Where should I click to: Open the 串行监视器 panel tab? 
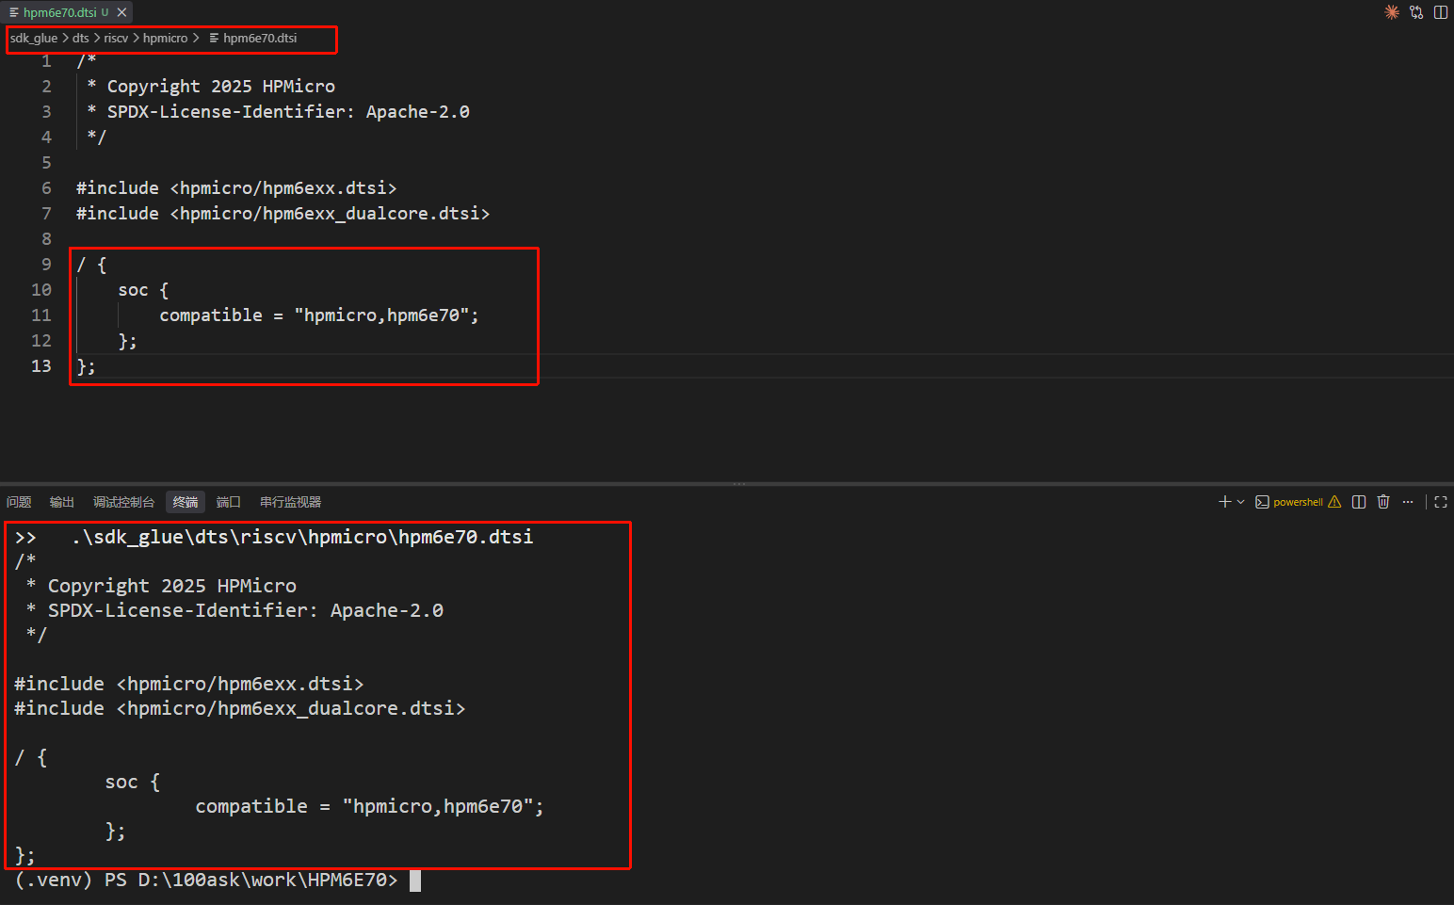[x=291, y=502]
